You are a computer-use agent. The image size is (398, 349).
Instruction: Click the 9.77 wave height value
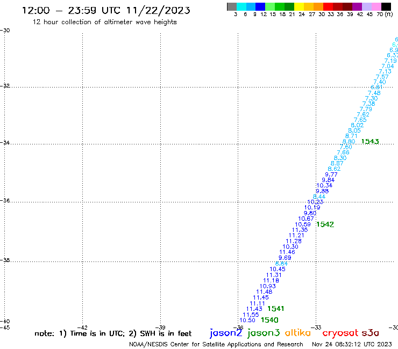point(331,174)
